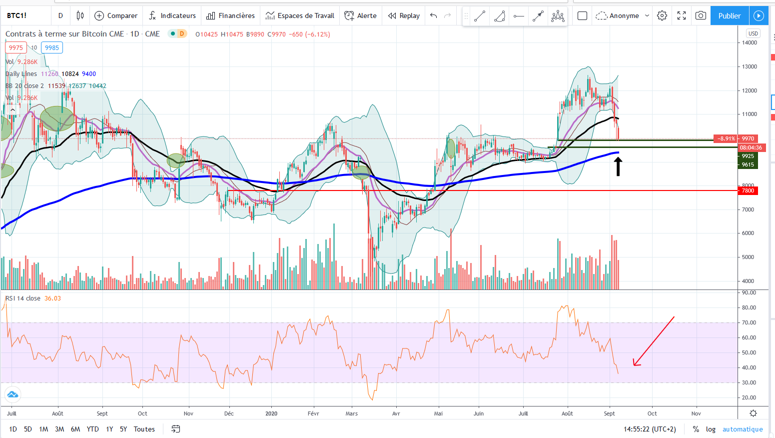Click the Publier button
775x438 pixels.
(729, 15)
